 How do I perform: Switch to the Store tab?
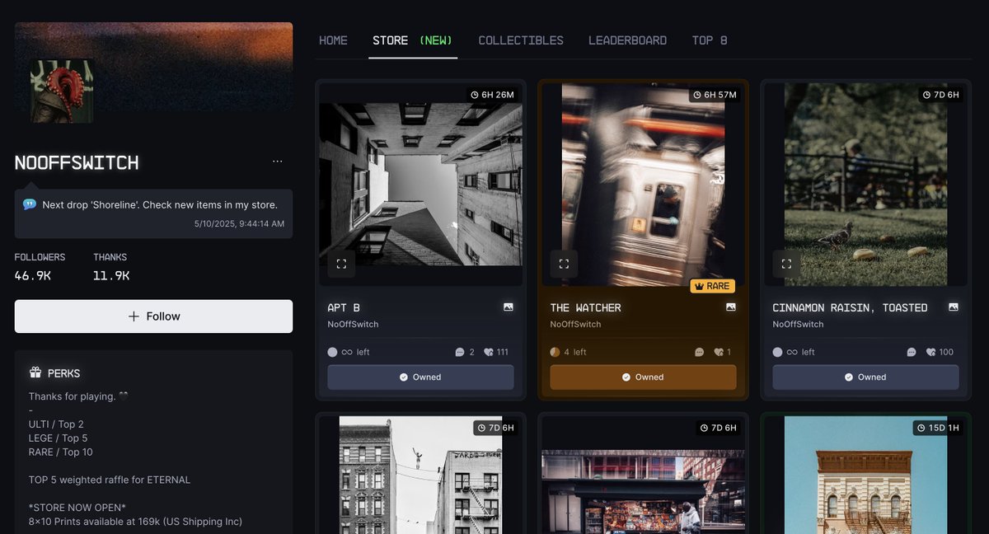tap(413, 40)
